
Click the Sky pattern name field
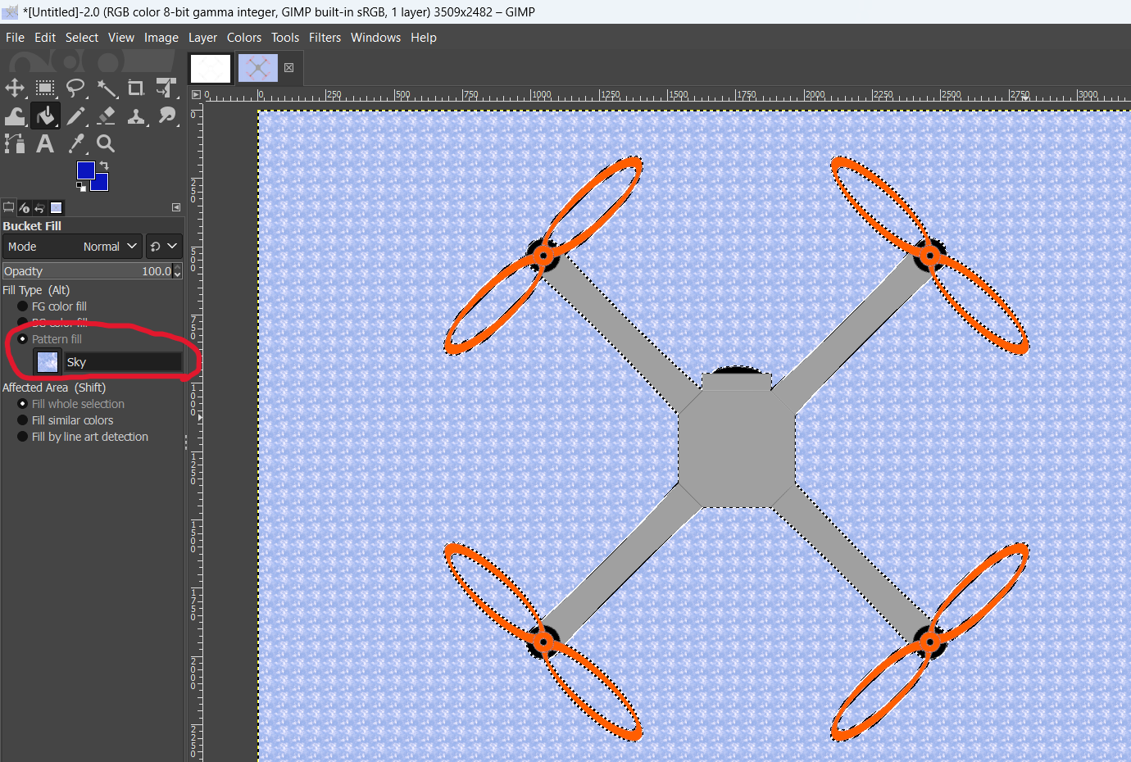pos(123,361)
